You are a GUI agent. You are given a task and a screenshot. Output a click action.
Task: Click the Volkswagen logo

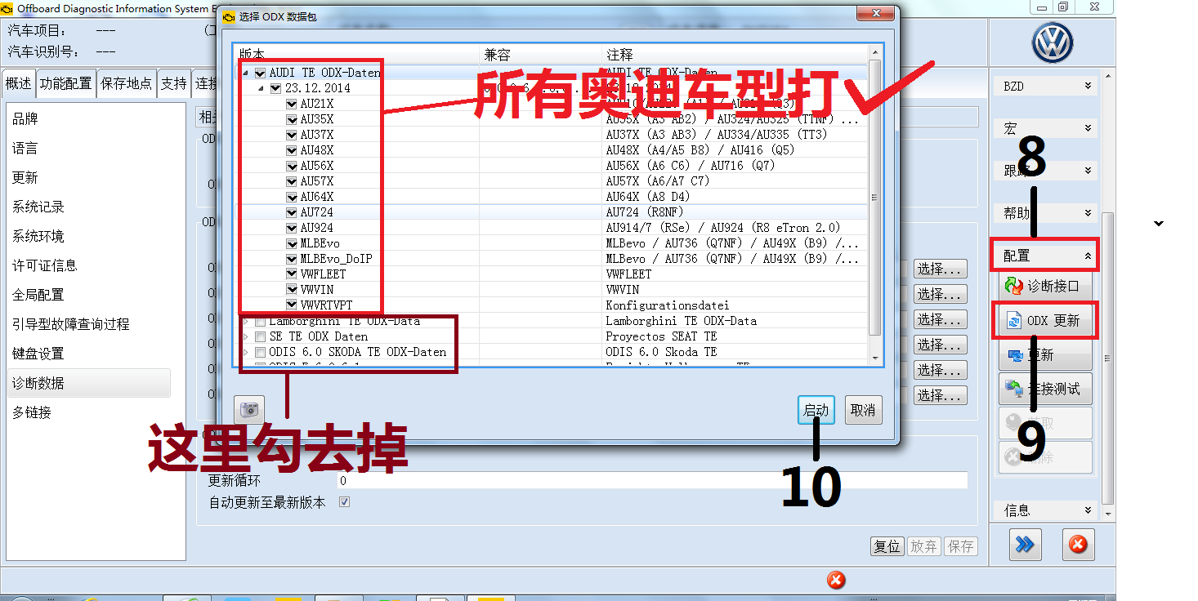[x=1052, y=42]
